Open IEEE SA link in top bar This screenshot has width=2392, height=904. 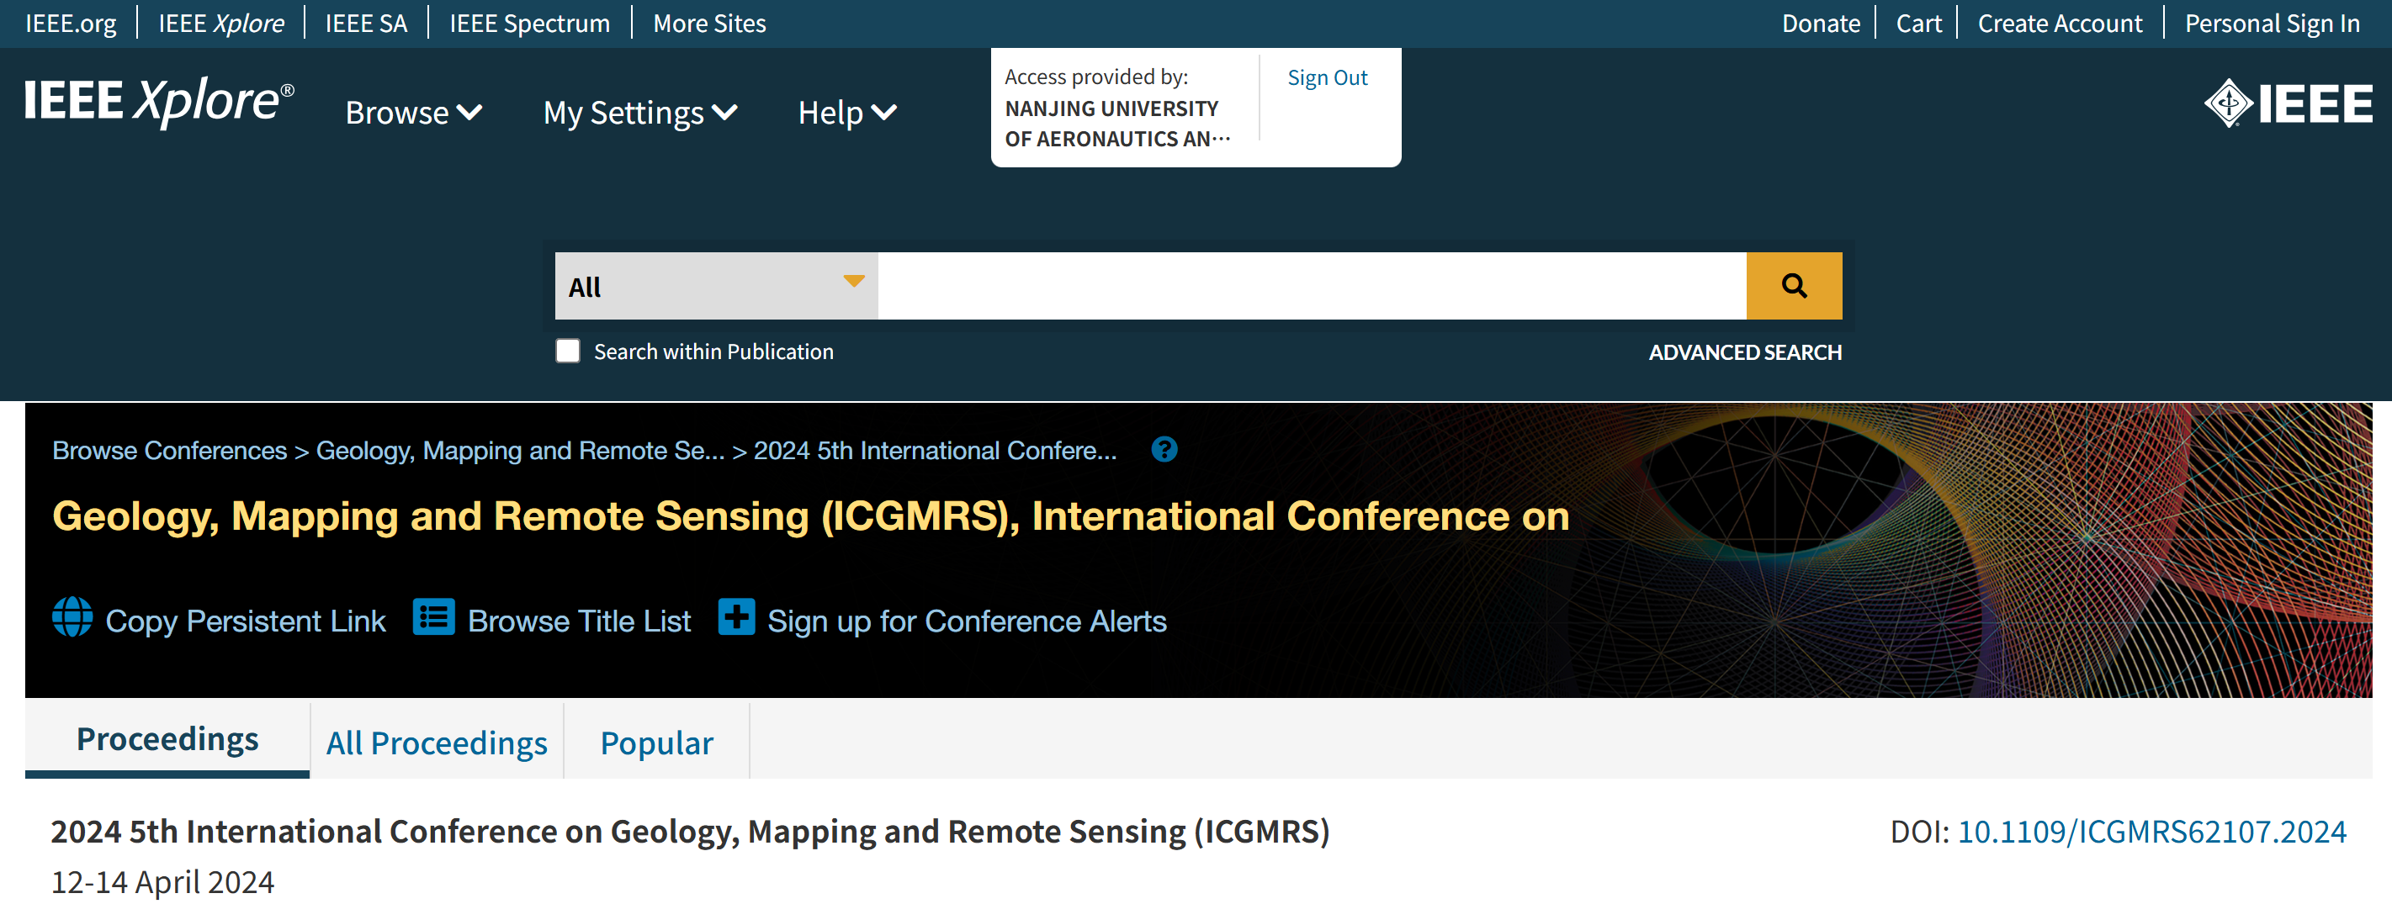point(366,24)
